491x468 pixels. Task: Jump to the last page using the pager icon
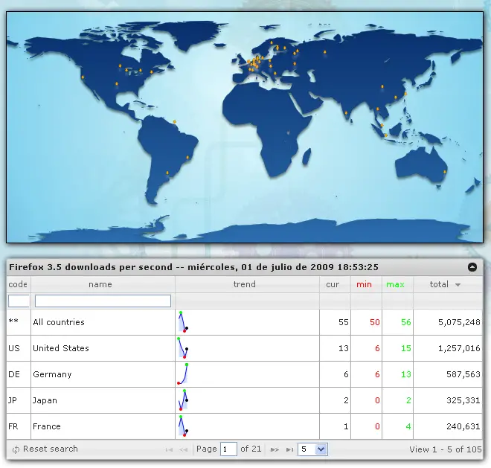click(x=289, y=449)
